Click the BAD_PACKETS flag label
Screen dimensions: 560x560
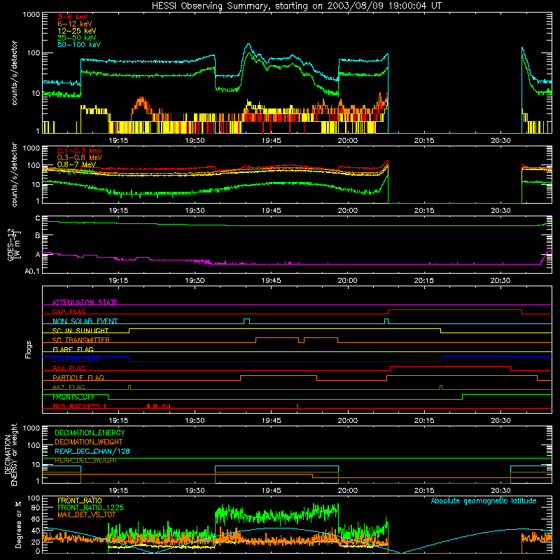click(x=76, y=406)
